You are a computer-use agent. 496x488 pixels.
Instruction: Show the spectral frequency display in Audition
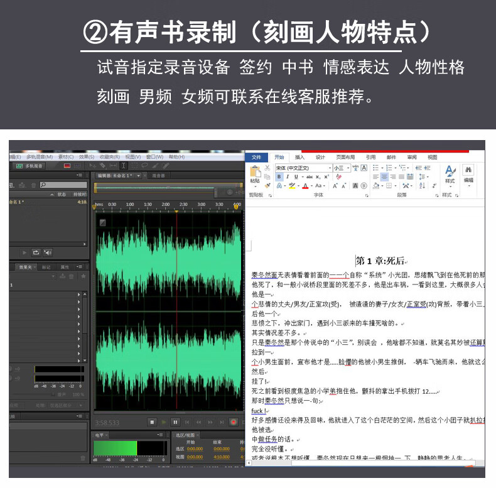(x=67, y=166)
